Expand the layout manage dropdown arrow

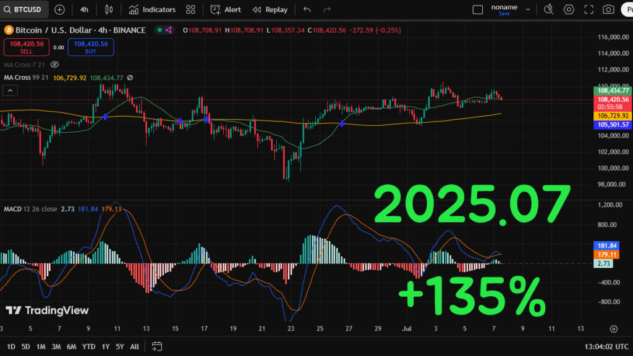click(x=528, y=10)
